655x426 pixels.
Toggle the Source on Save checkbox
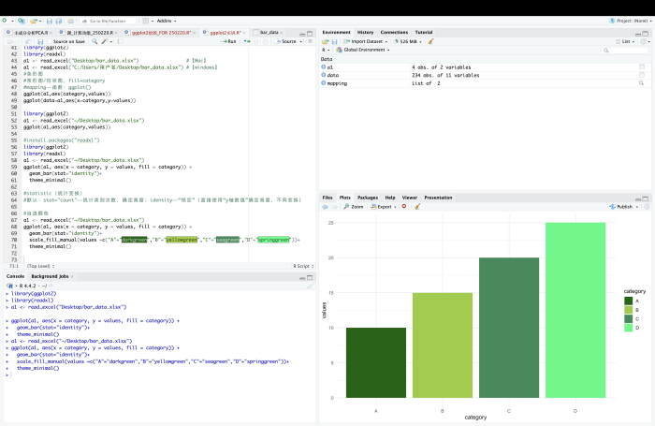(x=49, y=41)
